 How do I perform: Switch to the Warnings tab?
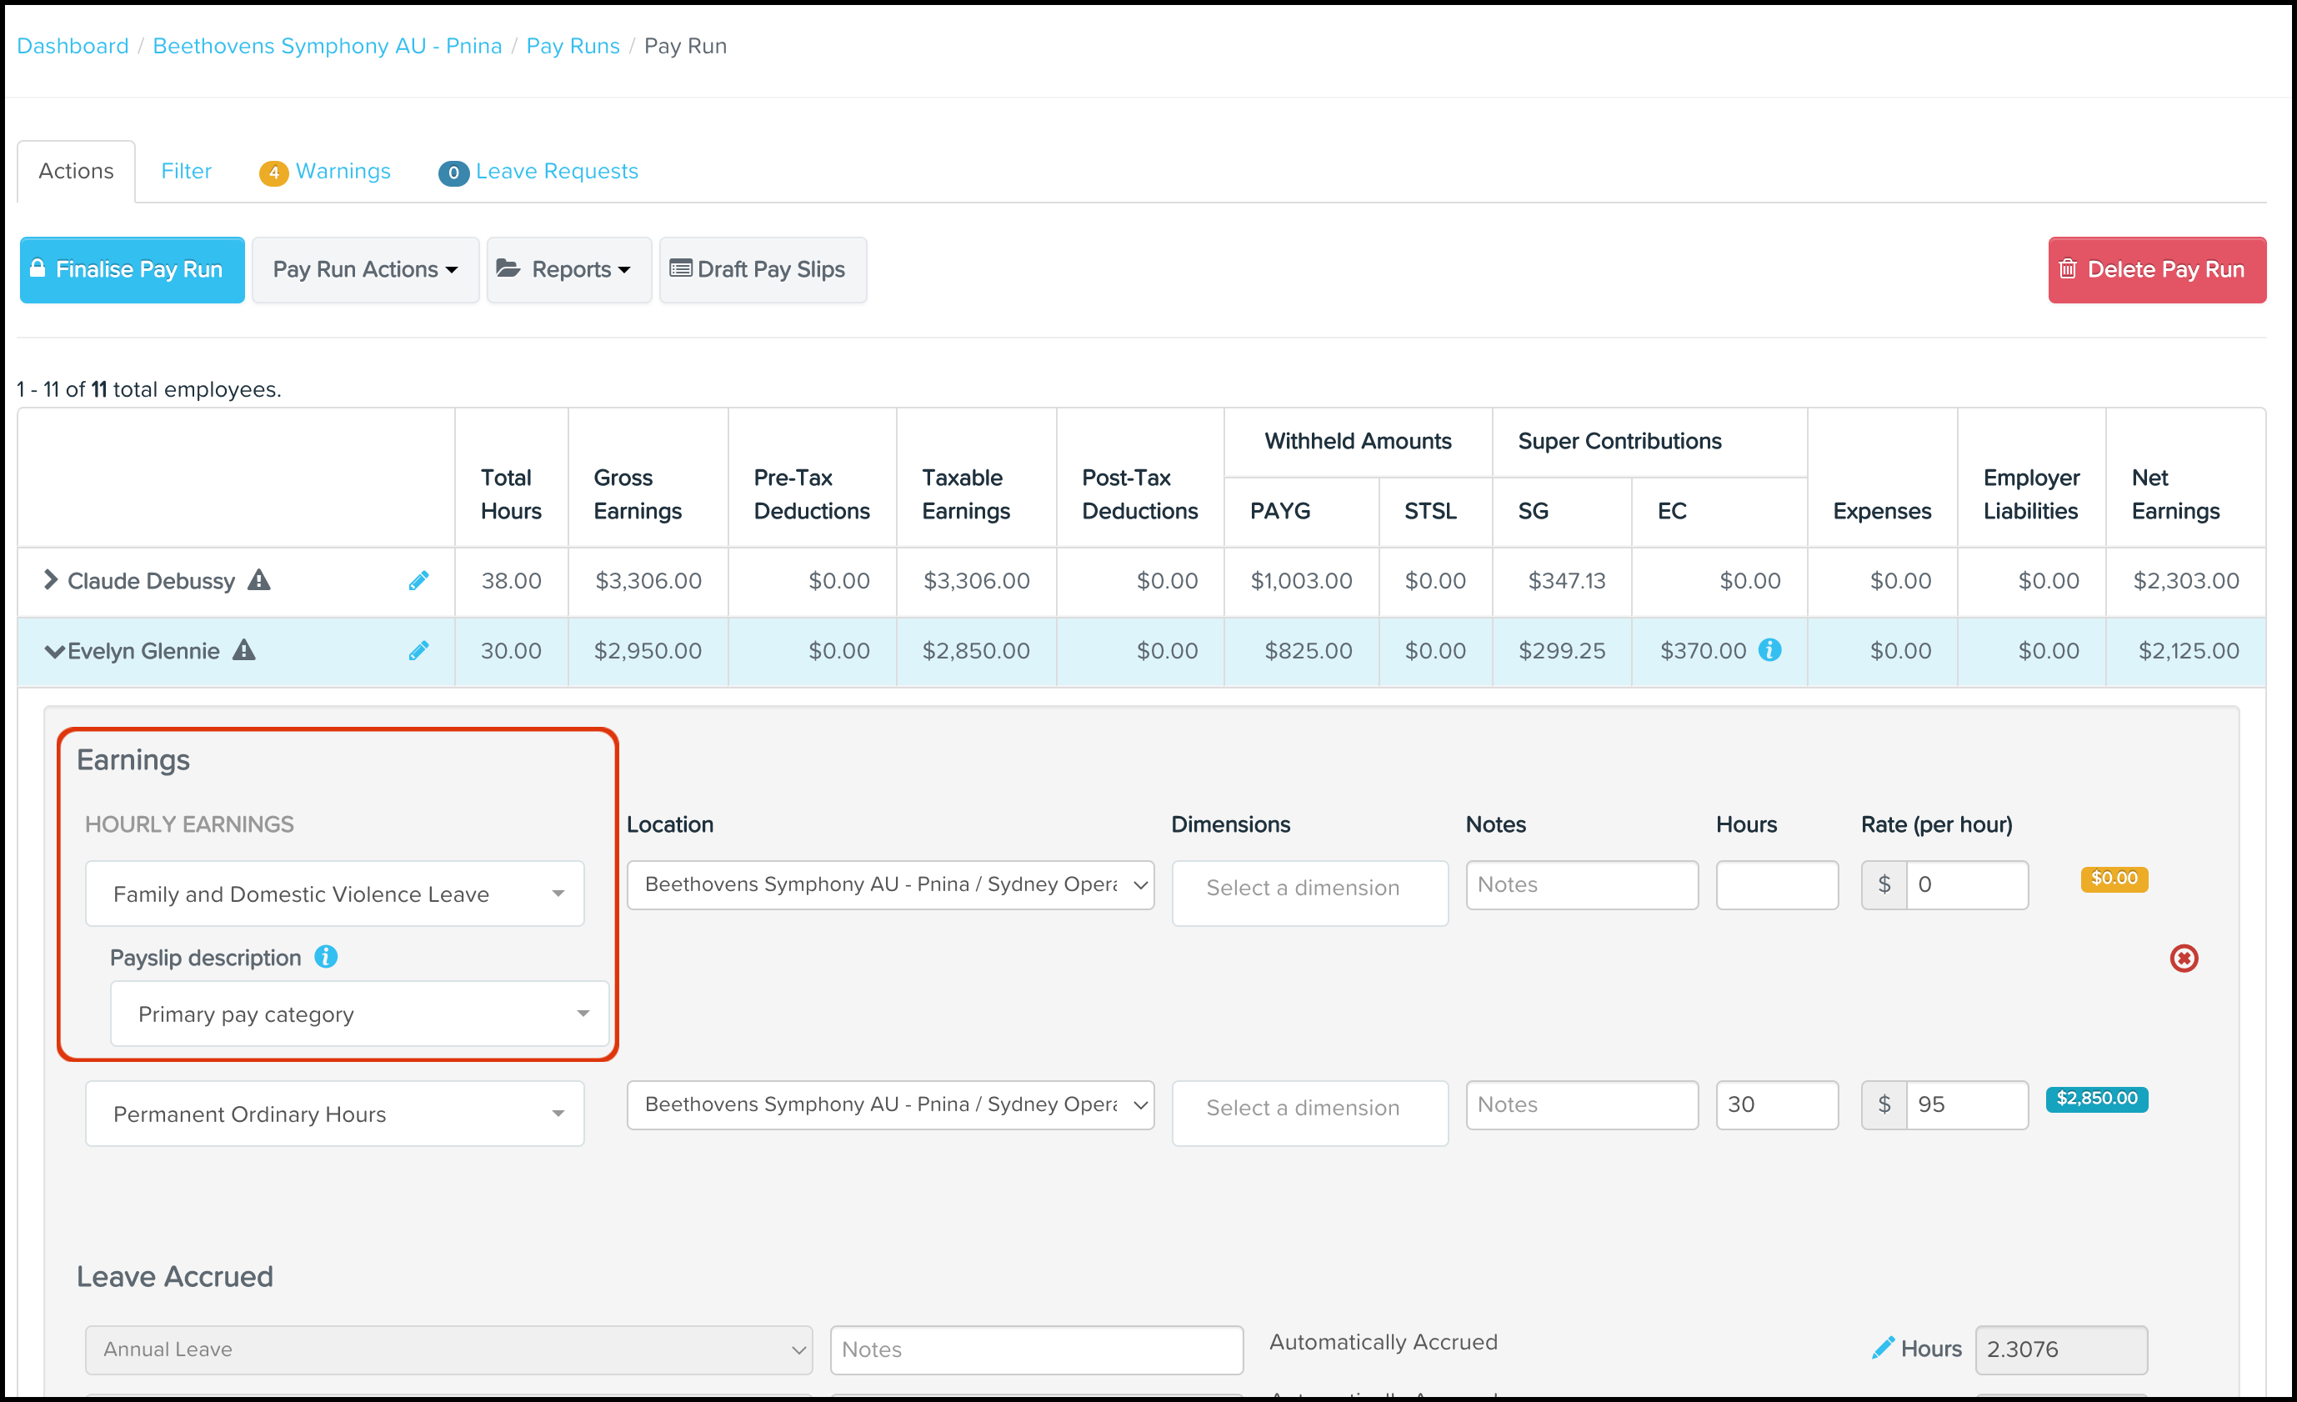(x=342, y=172)
